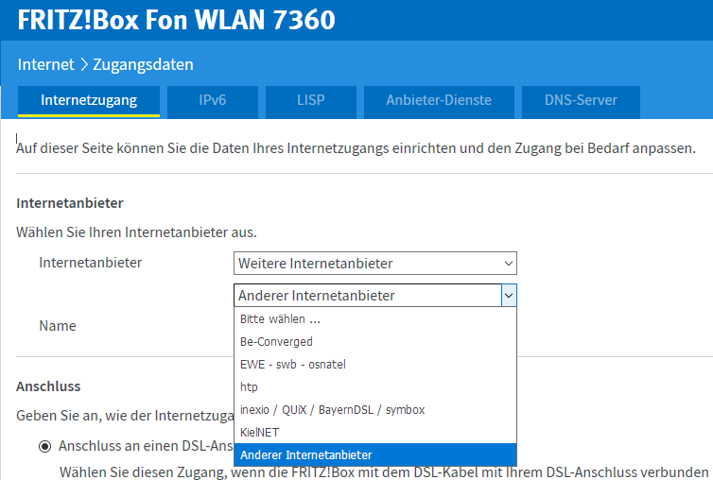Select the Anschluss an einen DSL-Anschluss radio button
The image size is (713, 480).
(x=44, y=447)
